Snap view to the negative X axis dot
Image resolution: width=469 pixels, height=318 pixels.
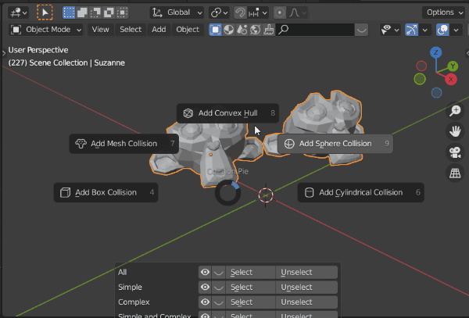[421, 66]
